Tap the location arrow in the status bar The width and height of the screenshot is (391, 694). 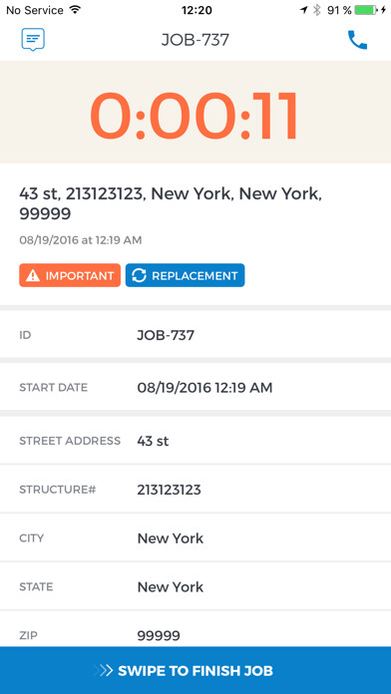pos(304,10)
